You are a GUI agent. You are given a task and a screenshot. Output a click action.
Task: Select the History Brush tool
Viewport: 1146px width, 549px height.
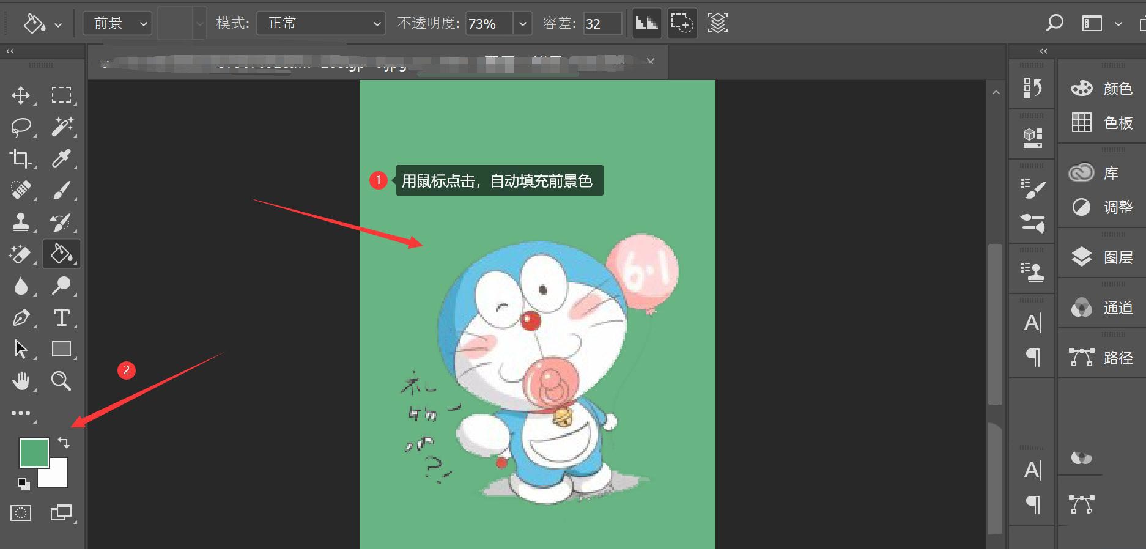pos(62,222)
